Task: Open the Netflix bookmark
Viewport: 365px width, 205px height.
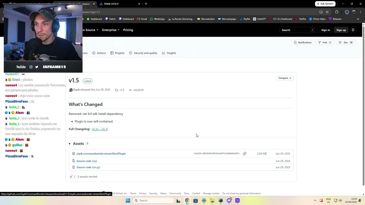Action: (300, 19)
